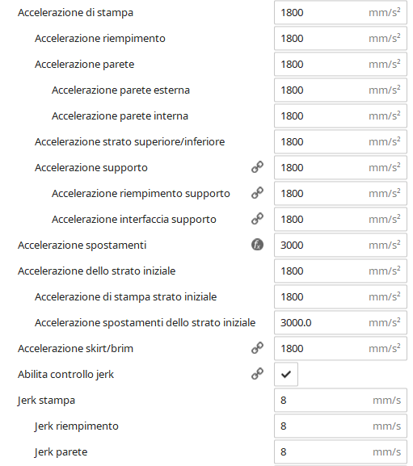Click link icon beside Accelerazione supporto
The height and width of the screenshot is (466, 413).
257,167
